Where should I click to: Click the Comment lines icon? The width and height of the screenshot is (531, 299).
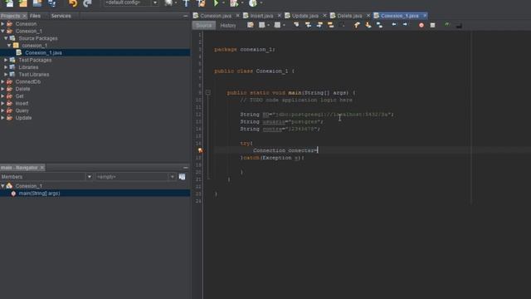coord(447,25)
